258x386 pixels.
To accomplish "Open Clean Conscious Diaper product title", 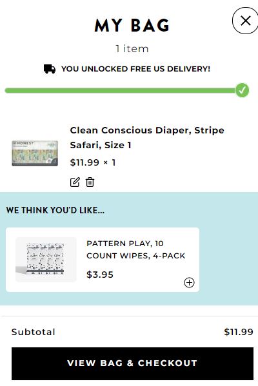I will coord(147,137).
